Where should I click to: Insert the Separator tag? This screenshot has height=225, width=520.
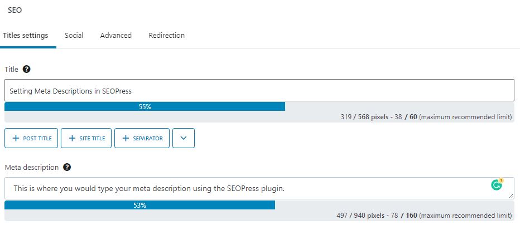point(142,138)
